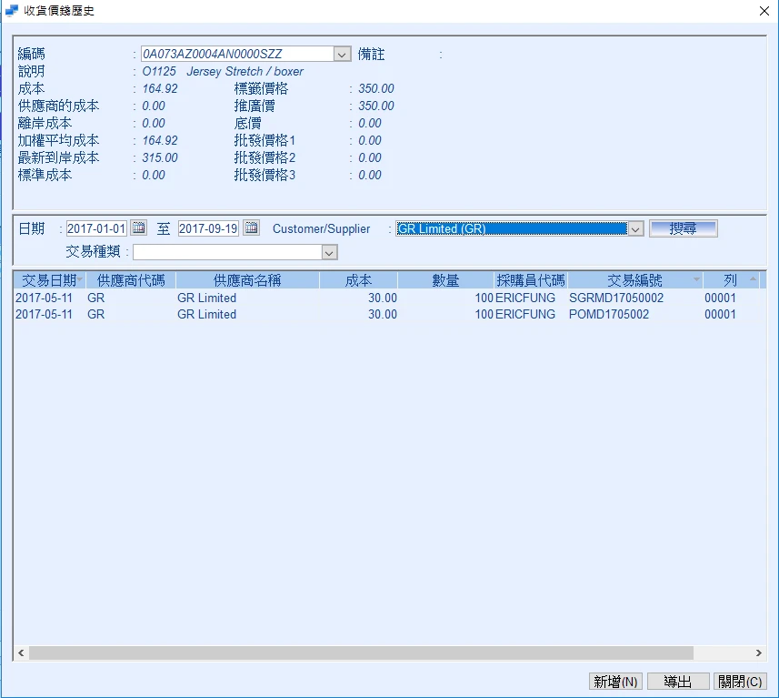
Task: Sort by 交易編號 column header
Action: coord(634,280)
